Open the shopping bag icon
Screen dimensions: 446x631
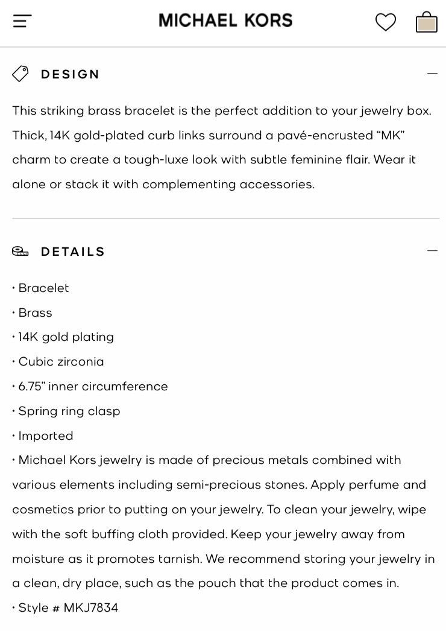pyautogui.click(x=426, y=22)
